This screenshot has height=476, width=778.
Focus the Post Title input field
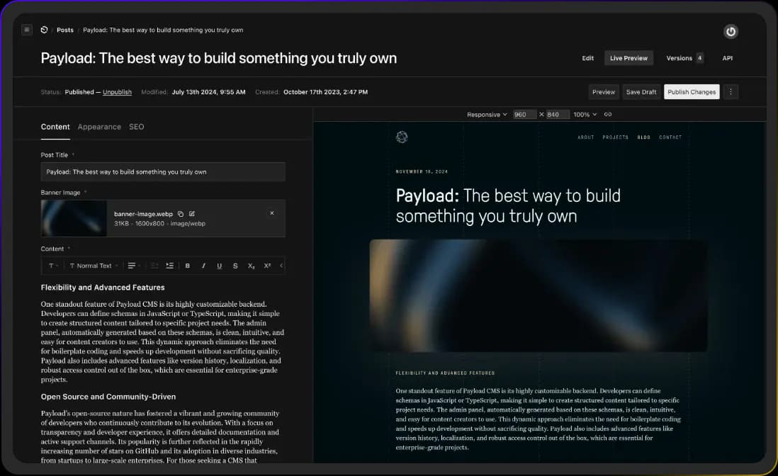163,172
